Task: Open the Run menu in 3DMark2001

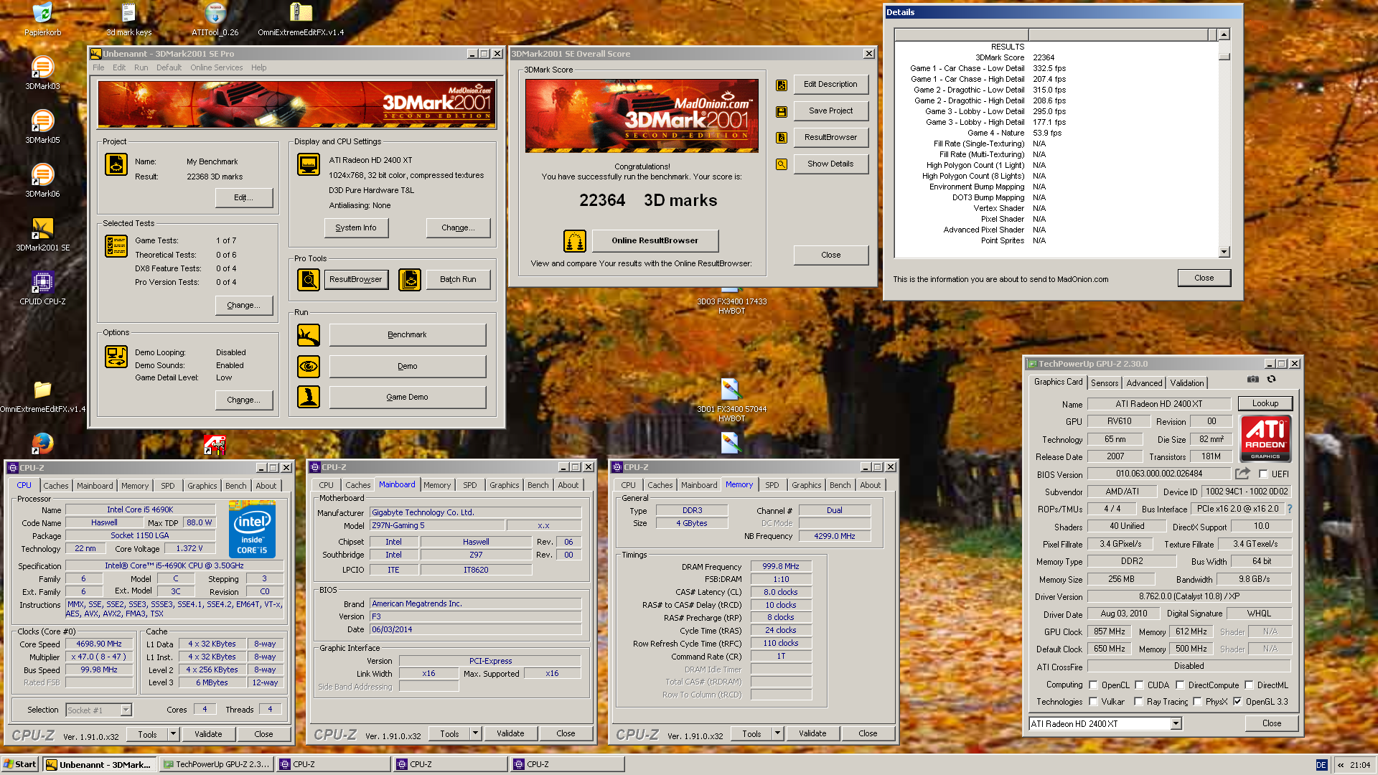Action: point(141,67)
